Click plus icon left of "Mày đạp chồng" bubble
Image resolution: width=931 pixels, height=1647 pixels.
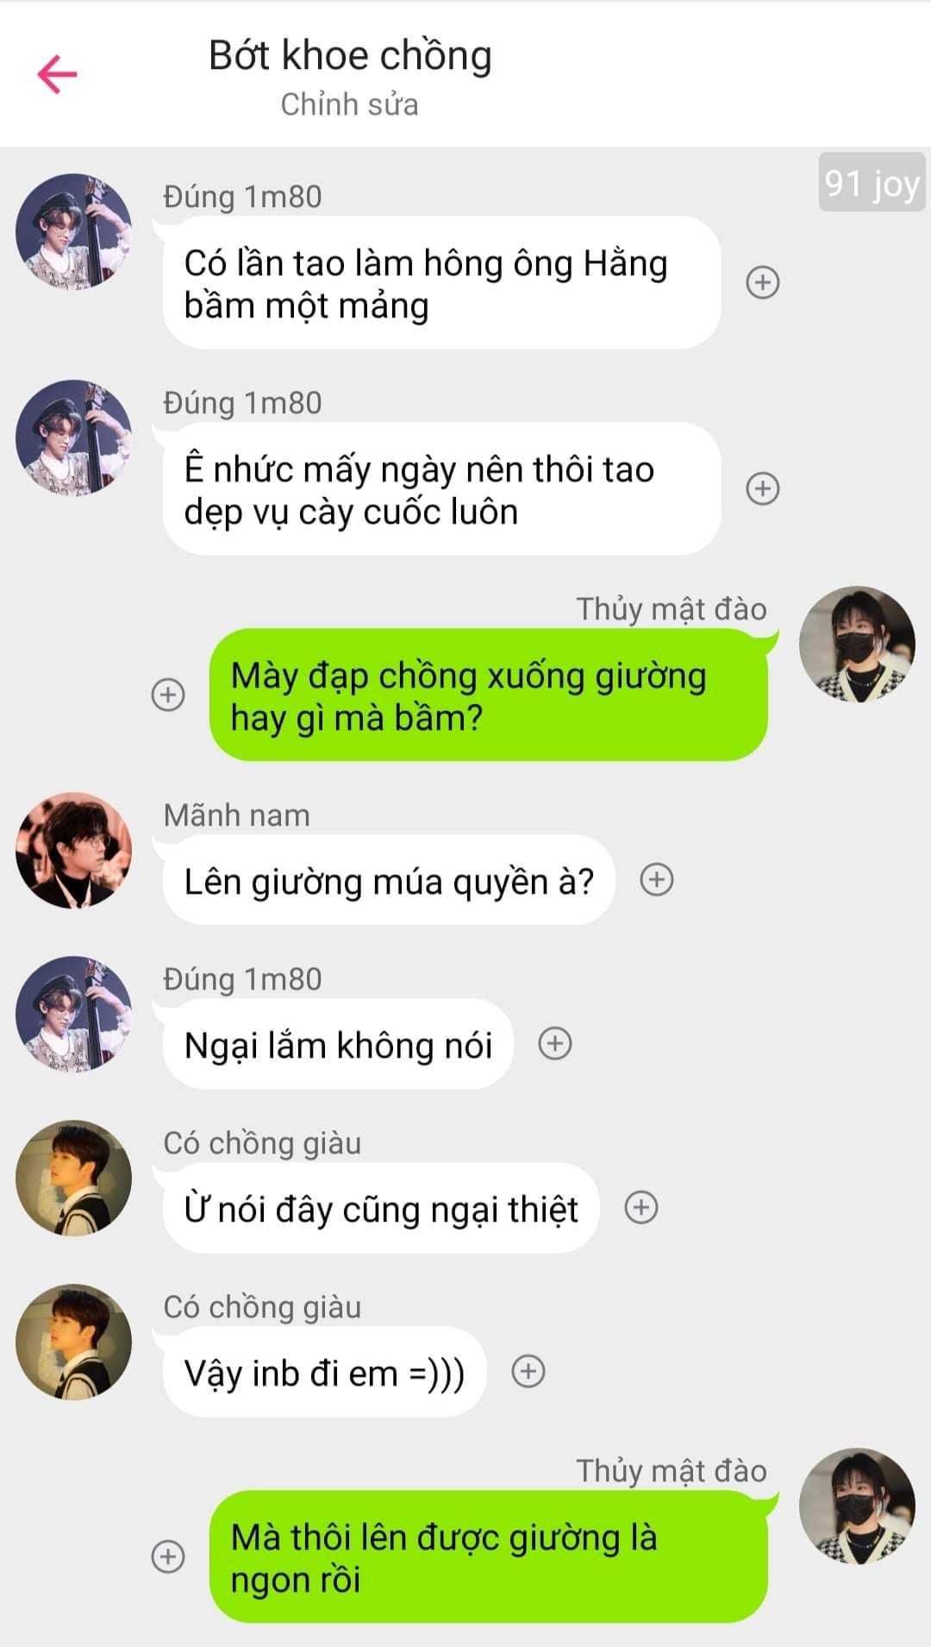click(168, 695)
